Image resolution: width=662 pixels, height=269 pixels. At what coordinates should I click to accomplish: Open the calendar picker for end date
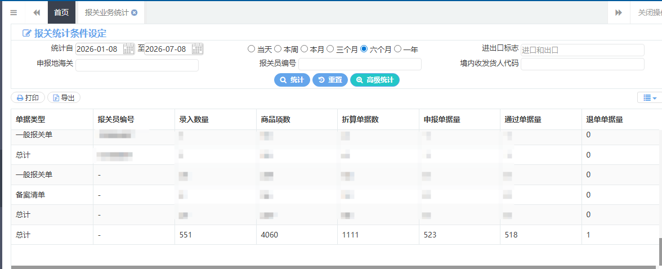tap(197, 49)
